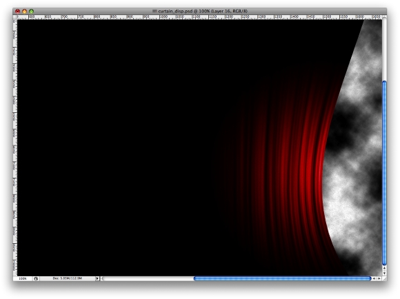Click the vertical ruler on left side

click(15, 147)
